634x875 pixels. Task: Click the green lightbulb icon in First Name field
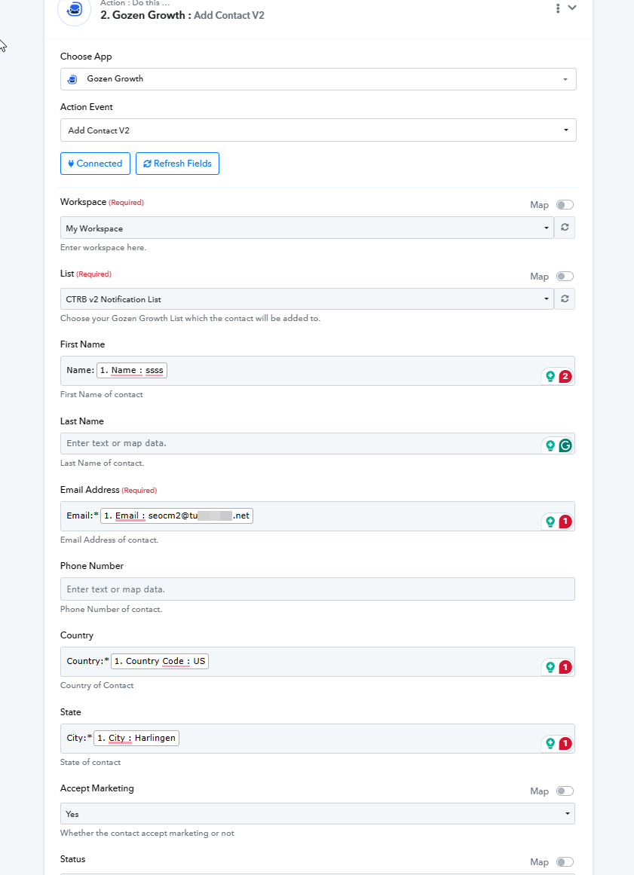pos(550,376)
